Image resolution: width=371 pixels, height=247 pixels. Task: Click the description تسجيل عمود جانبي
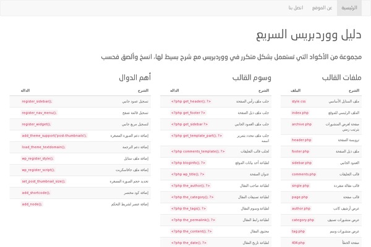coord(135,101)
